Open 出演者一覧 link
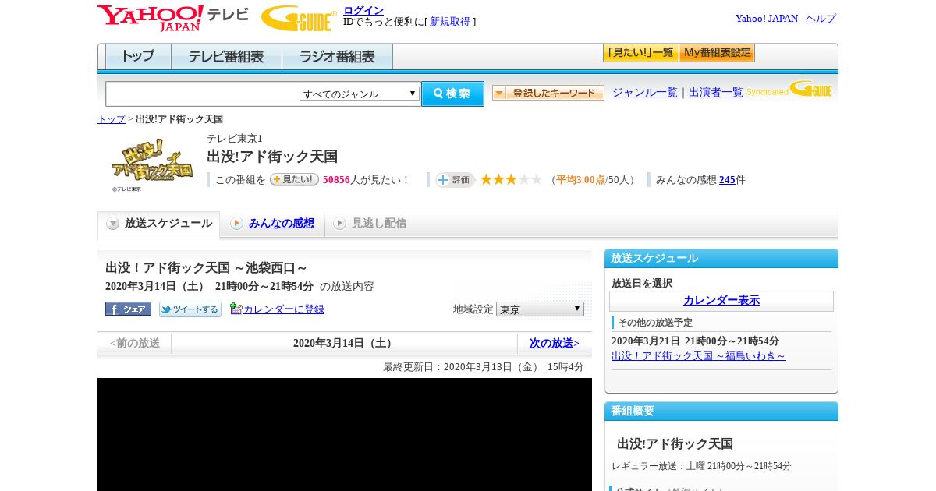The image size is (936, 491). [716, 93]
